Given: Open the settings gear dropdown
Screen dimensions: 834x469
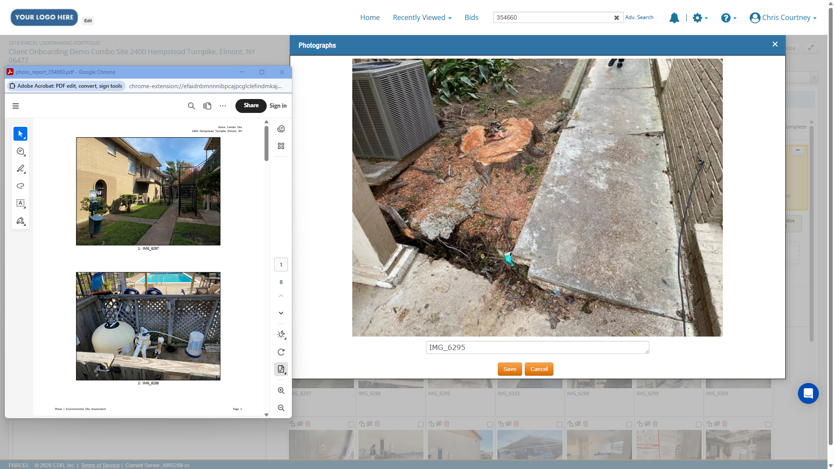Looking at the screenshot, I should point(700,18).
